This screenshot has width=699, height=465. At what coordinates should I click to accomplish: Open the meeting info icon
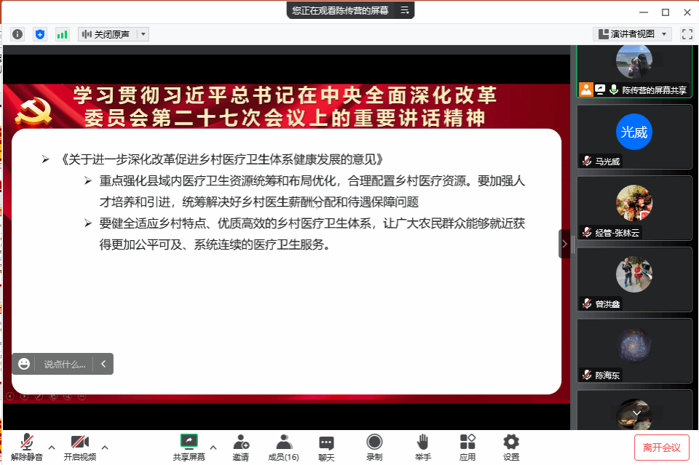(17, 34)
